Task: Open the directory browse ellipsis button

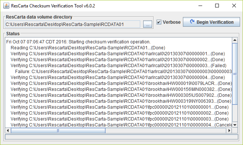Action: [x=148, y=24]
